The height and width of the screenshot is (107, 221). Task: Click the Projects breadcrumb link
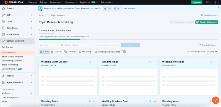click(43, 15)
